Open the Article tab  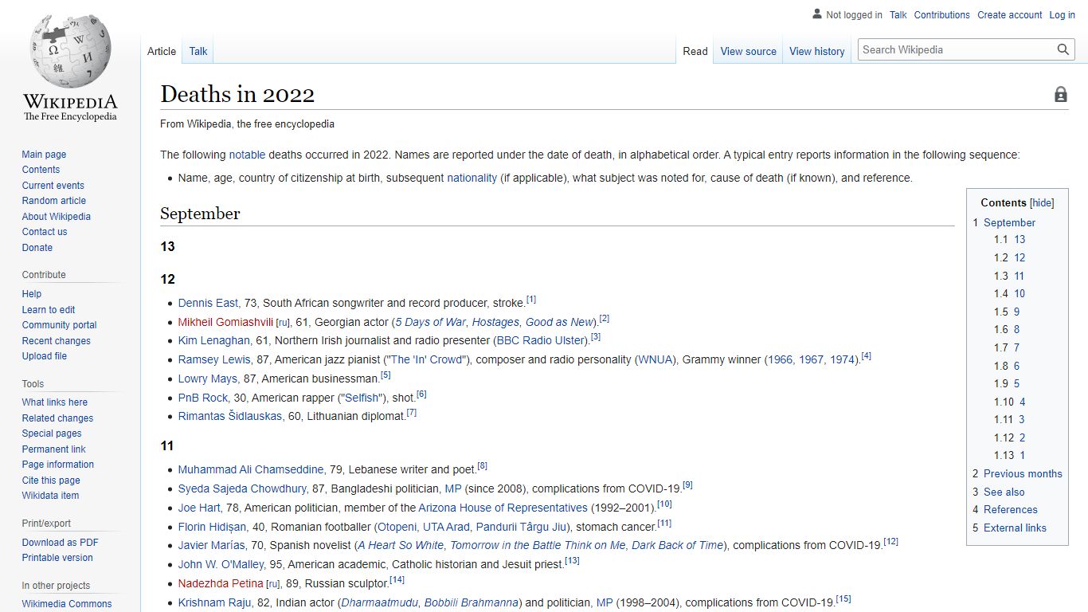(162, 51)
